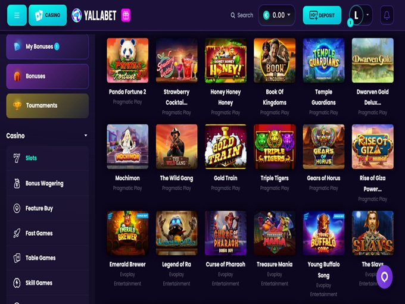Open Fast Games rocket icon
This screenshot has height=304, width=405.
pos(17,233)
